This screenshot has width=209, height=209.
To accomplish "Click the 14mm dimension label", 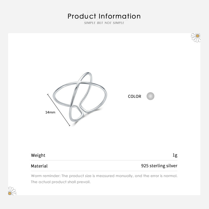I will (x=50, y=112).
